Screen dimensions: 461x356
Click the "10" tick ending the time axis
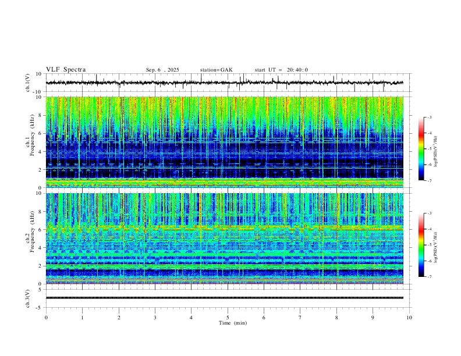click(409, 318)
